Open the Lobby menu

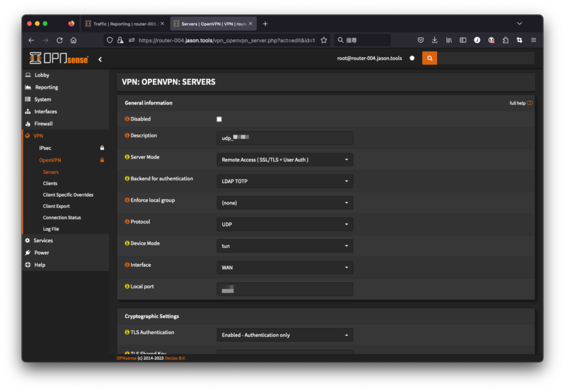tap(66, 75)
